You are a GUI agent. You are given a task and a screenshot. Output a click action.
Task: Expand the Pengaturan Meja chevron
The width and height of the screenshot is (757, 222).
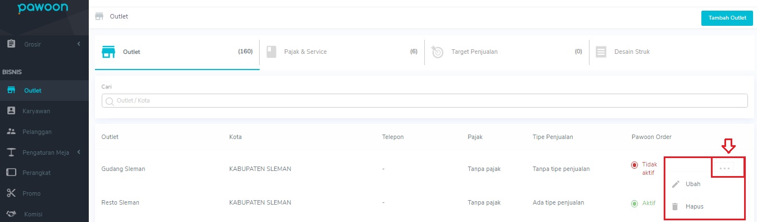point(79,152)
